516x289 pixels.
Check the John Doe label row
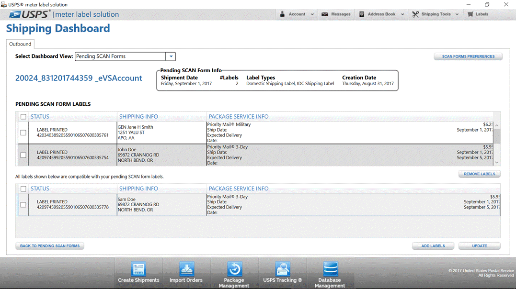point(23,155)
